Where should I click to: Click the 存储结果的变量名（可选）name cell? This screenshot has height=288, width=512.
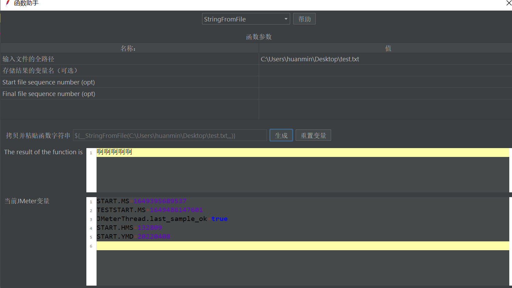pos(129,70)
